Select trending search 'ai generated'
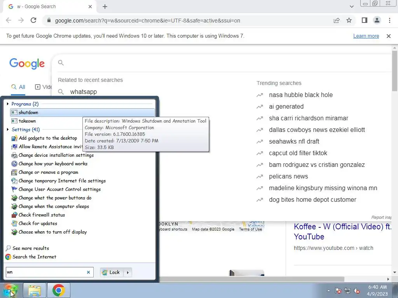The height and width of the screenshot is (298, 398). tap(286, 106)
